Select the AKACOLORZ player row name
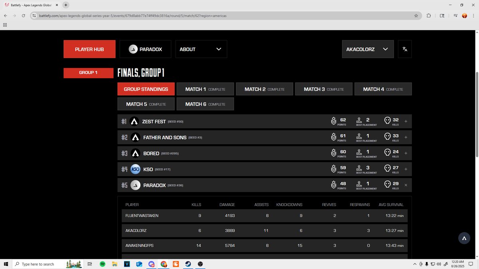The image size is (479, 269). coord(137,231)
